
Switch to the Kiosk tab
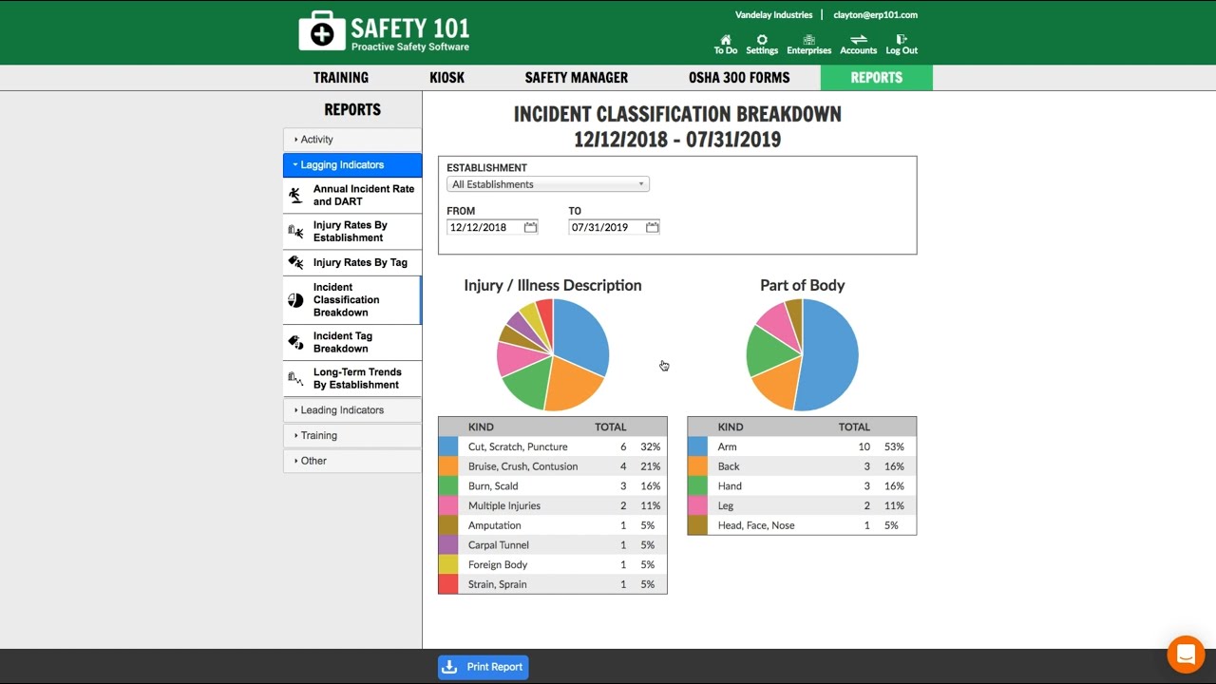click(446, 78)
